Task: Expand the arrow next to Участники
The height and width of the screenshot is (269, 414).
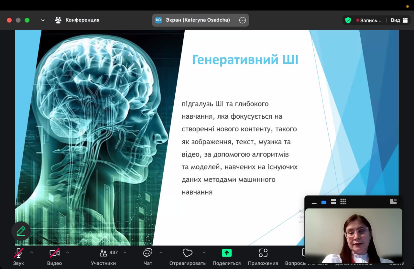Action: pos(125,253)
